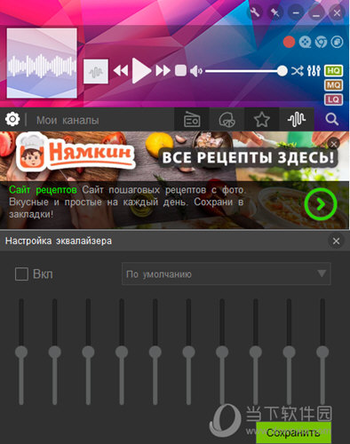
Task: Switch to the radio stations tab
Action: click(x=192, y=119)
